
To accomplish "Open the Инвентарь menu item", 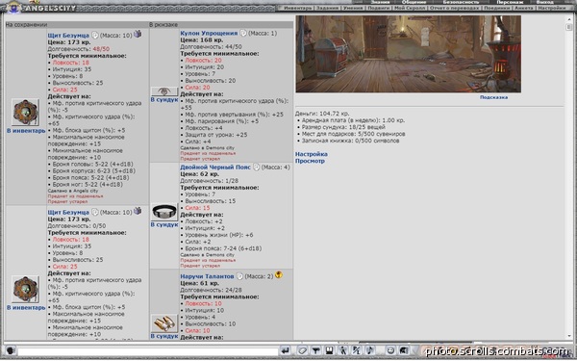I will [298, 8].
